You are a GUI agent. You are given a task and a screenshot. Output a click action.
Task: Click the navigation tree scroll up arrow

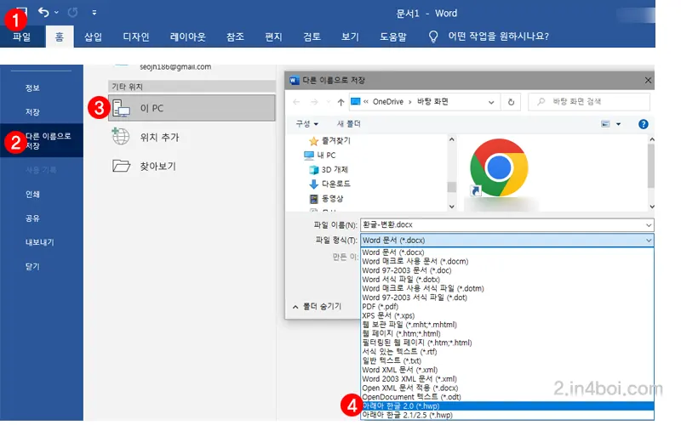coord(452,139)
